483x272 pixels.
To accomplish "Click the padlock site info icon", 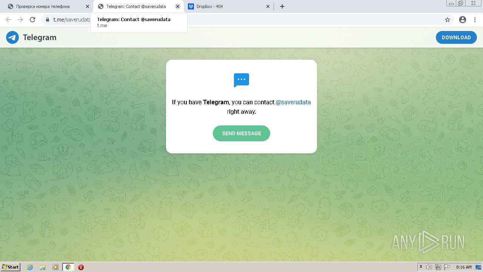I will pos(48,20).
